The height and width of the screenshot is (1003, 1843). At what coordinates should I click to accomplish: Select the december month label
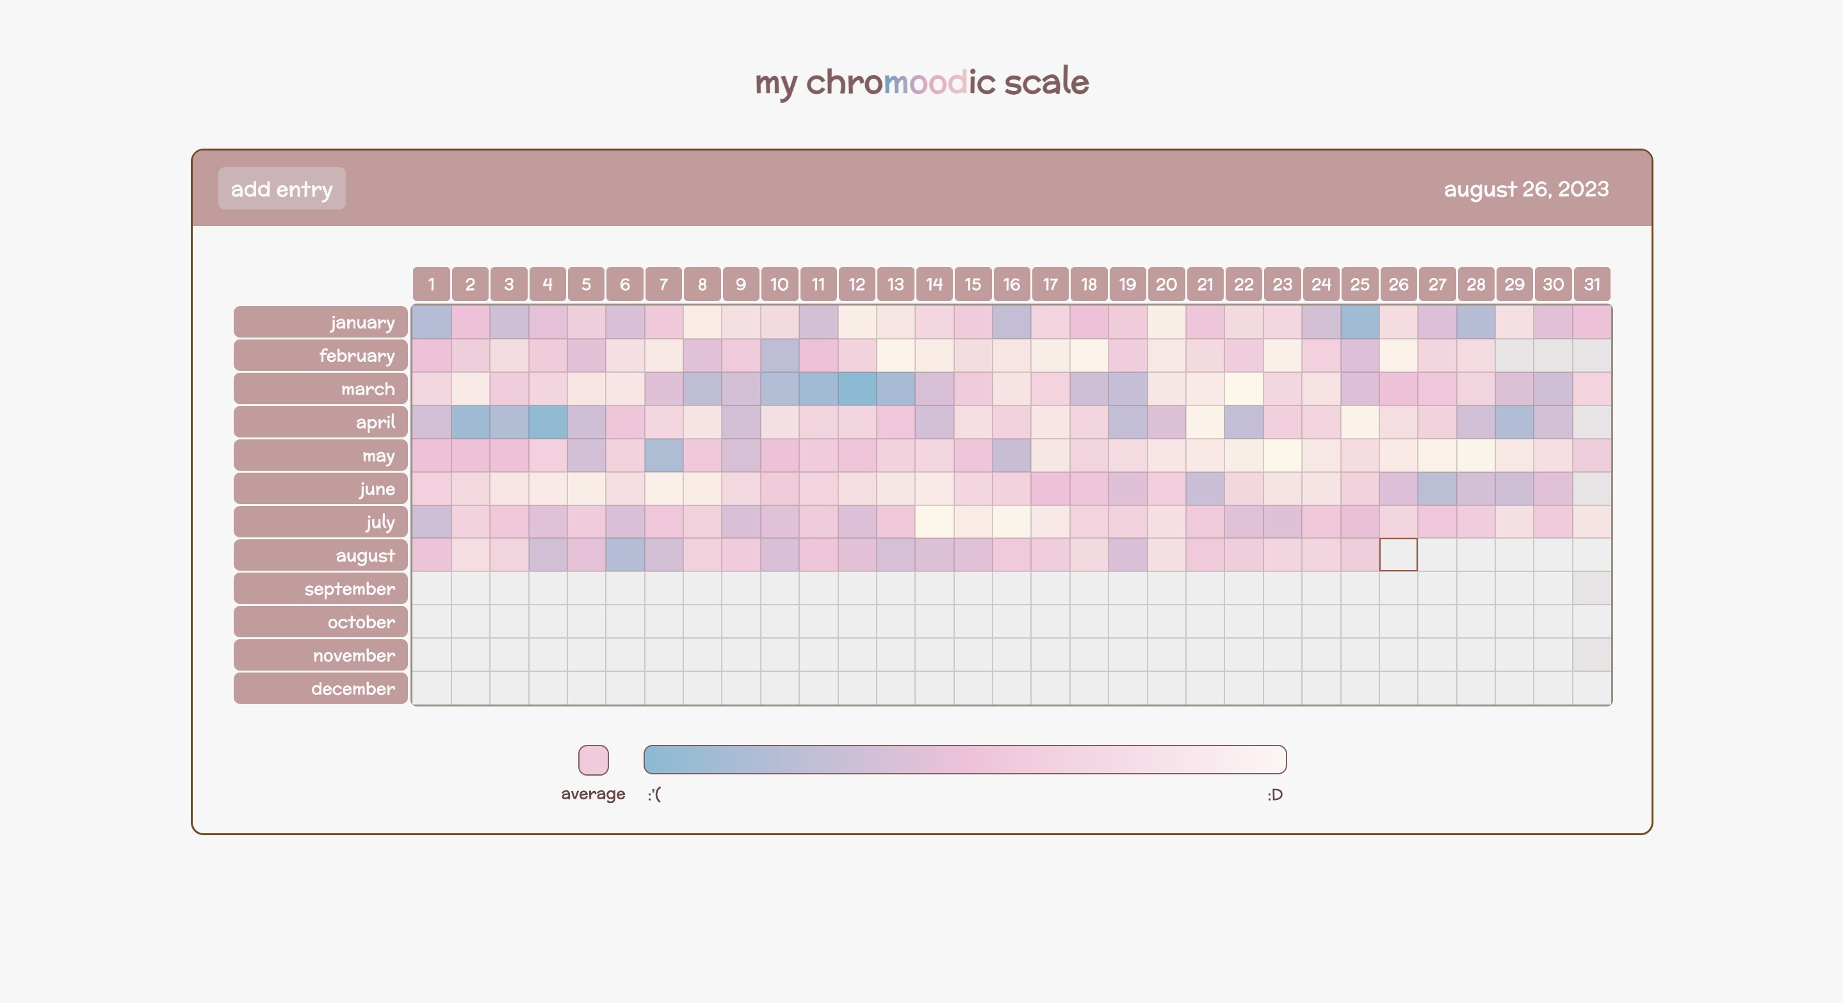321,689
